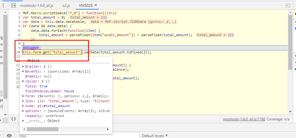Screen dimensions: 296x138
Task: Click line number 9 gutter for breakpoint
Action: point(19,48)
